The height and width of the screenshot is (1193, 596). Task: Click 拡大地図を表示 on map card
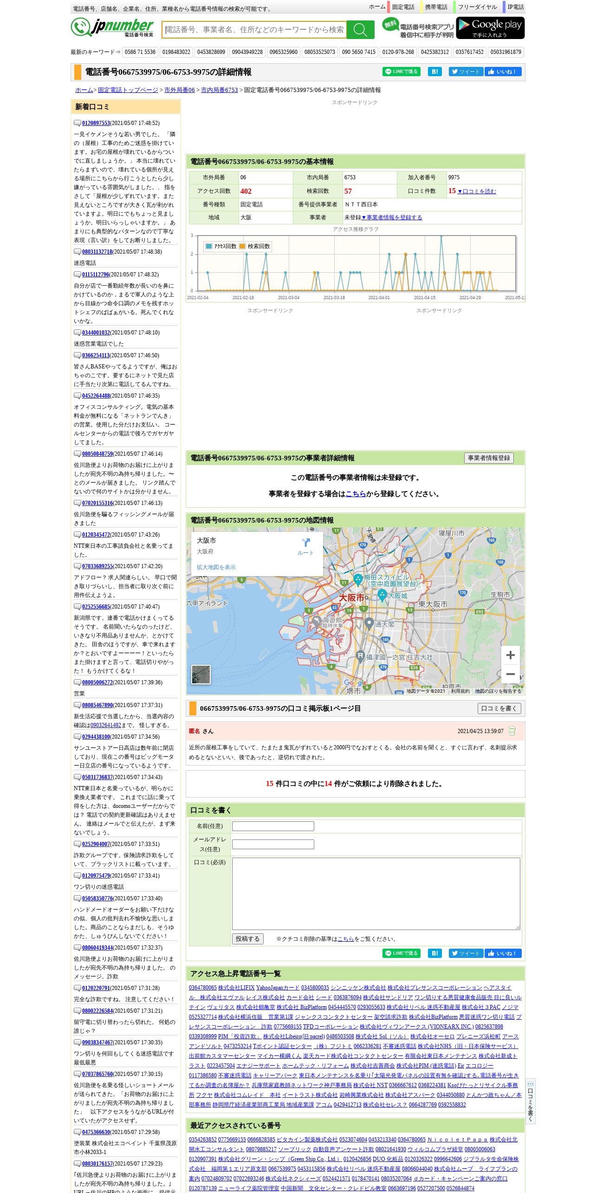click(216, 567)
